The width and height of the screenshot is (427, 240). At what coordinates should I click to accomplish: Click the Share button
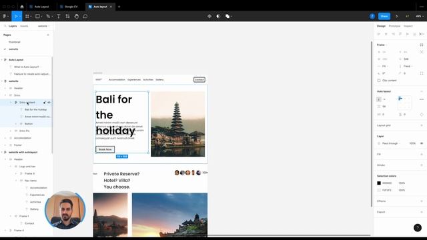point(384,16)
